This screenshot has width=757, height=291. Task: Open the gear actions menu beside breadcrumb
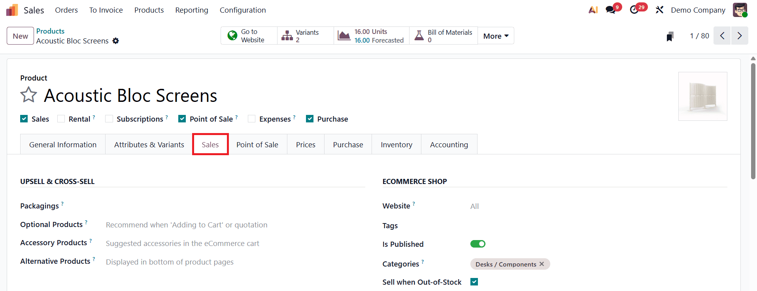tap(115, 41)
